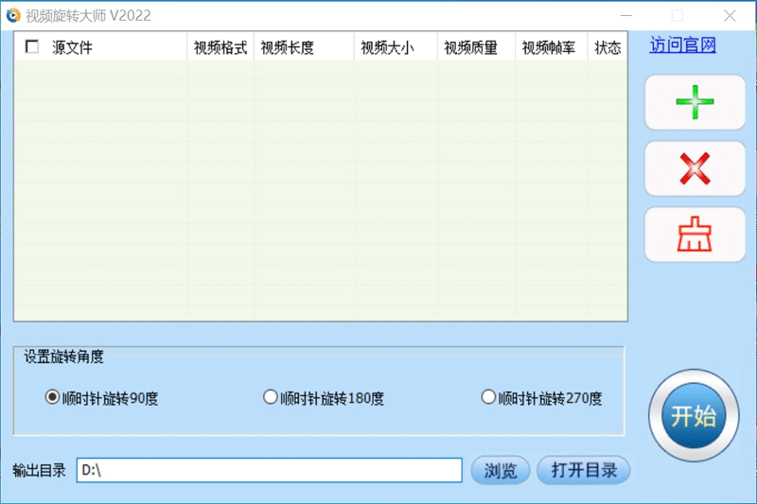
Task: Select the 顺时针旋转90度 radio option
Action: pos(52,397)
